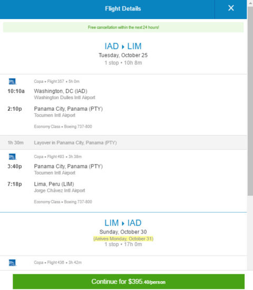Click the IAD to LIM route heading

click(123, 46)
